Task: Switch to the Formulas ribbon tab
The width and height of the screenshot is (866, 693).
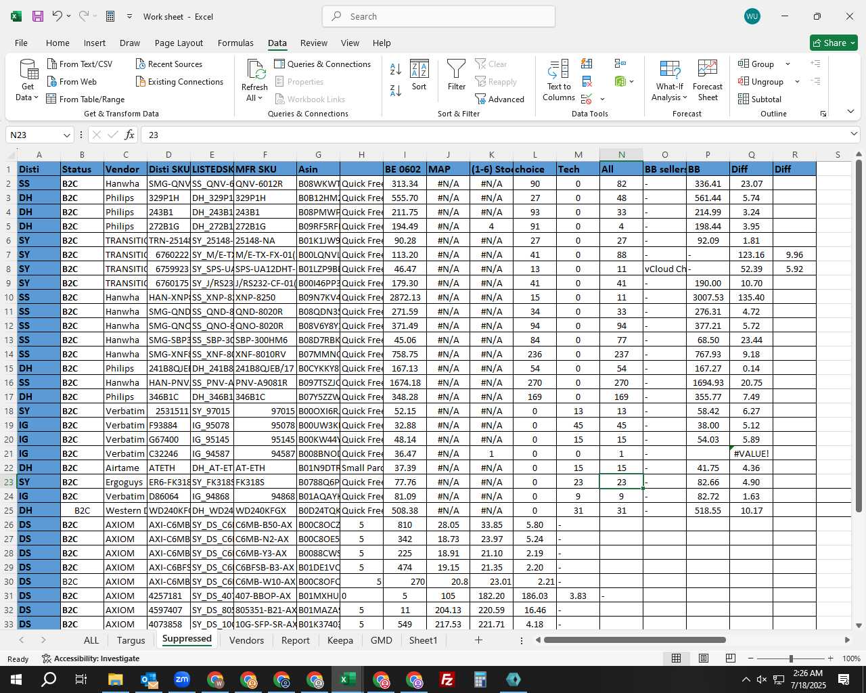Action: [x=235, y=43]
